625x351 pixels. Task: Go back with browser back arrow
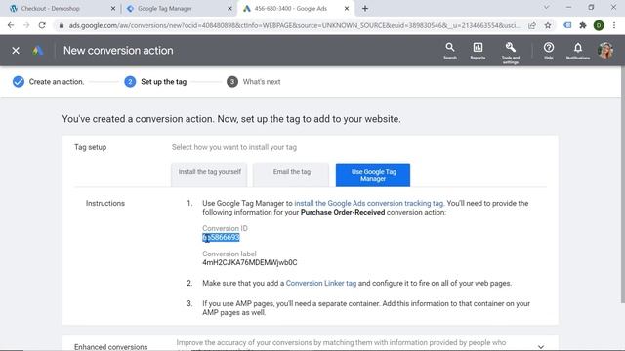coord(11,25)
